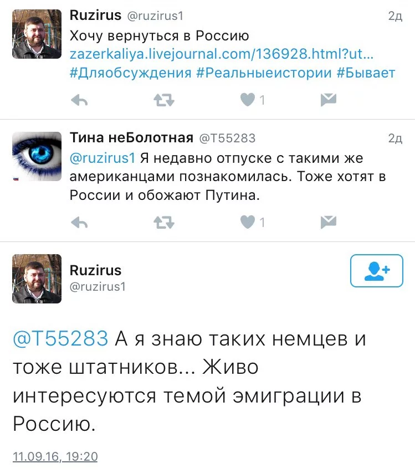Viewport: 415px width, 474px height.
Task: Send first tweet via direct message icon
Action: (329, 100)
